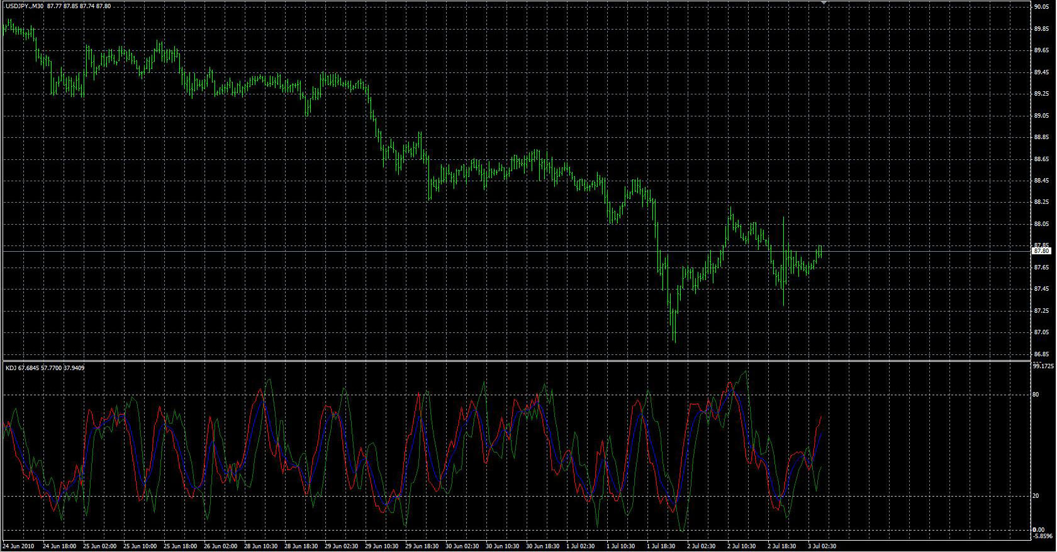
Task: Click the 24 Jun 2010 date label
Action: (19, 546)
